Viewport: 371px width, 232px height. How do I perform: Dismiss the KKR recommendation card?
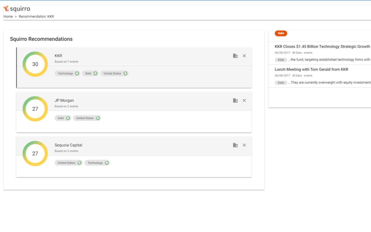pyautogui.click(x=244, y=56)
